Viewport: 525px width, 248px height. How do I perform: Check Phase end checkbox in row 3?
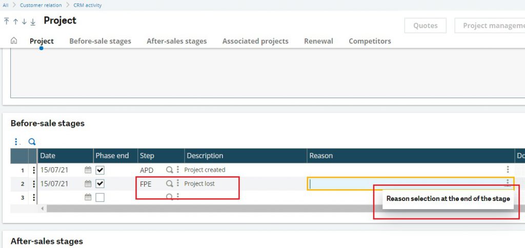(x=100, y=197)
